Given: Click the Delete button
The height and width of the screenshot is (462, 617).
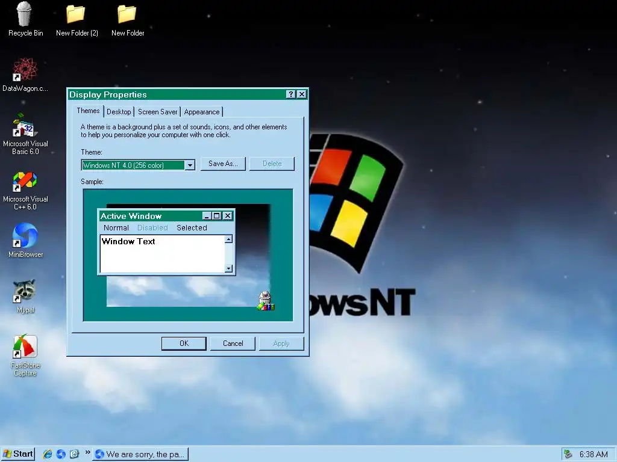Looking at the screenshot, I should 272,164.
